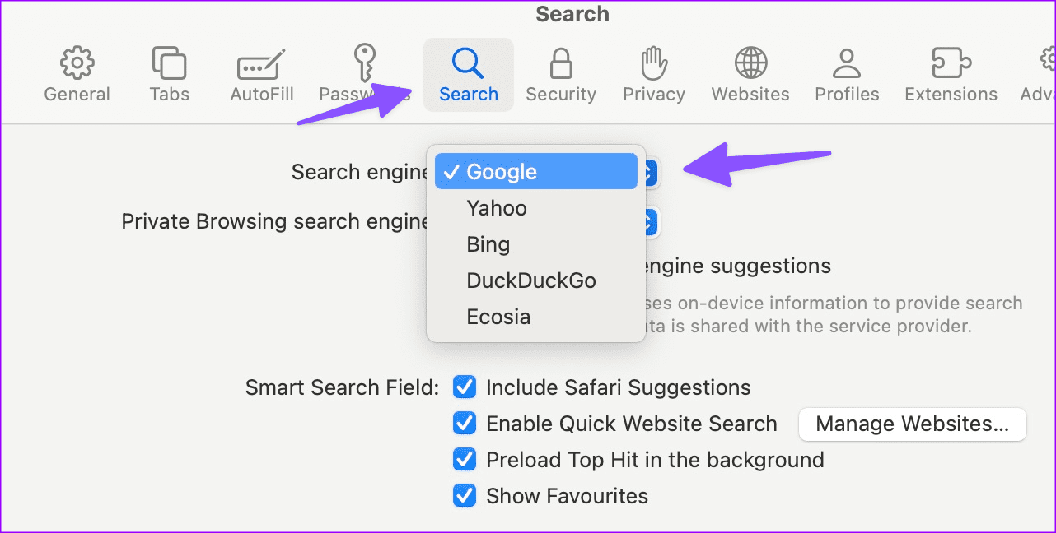
Task: Select Bing from the engine menu
Action: (x=488, y=243)
